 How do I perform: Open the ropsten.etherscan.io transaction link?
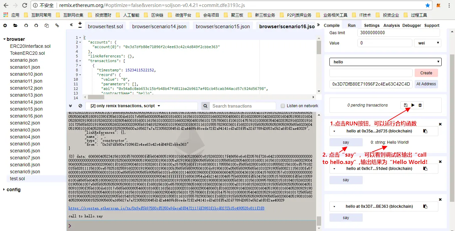coord(167,208)
